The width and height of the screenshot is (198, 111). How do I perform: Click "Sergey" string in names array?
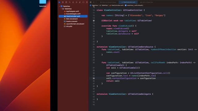pos(159,15)
